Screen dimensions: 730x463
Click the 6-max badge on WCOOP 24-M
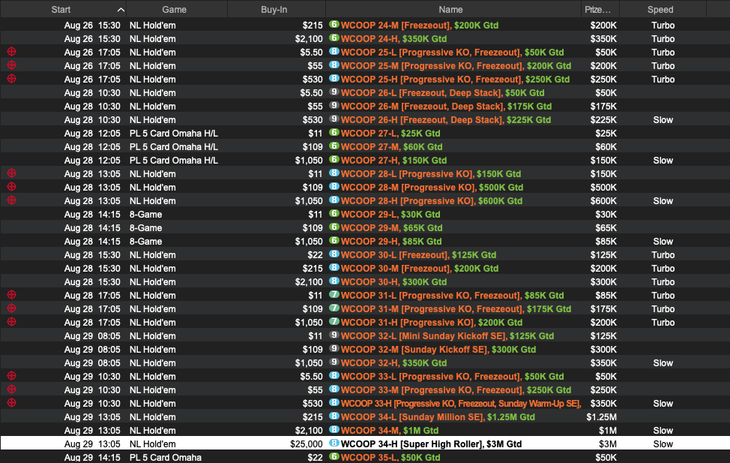coord(334,24)
